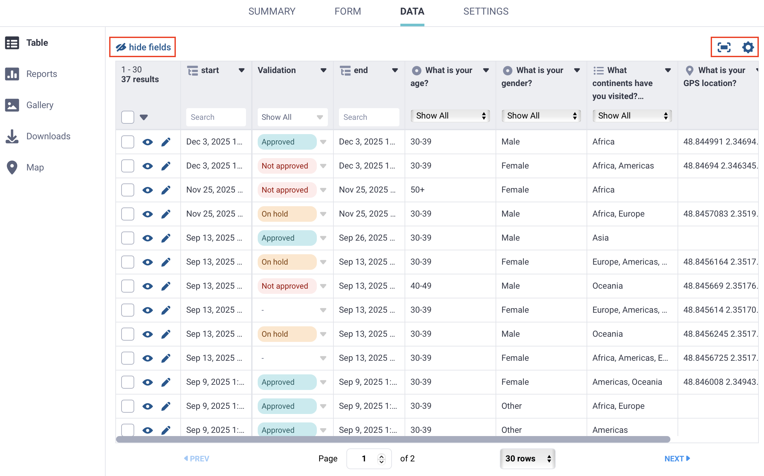Open the FORM tab

coord(347,11)
